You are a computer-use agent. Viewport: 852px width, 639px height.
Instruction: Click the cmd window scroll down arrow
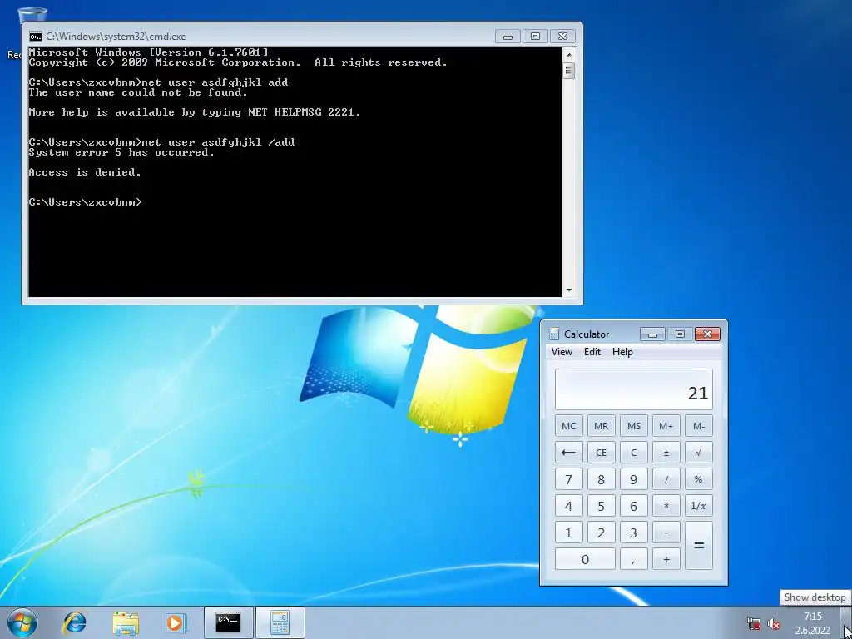point(569,290)
